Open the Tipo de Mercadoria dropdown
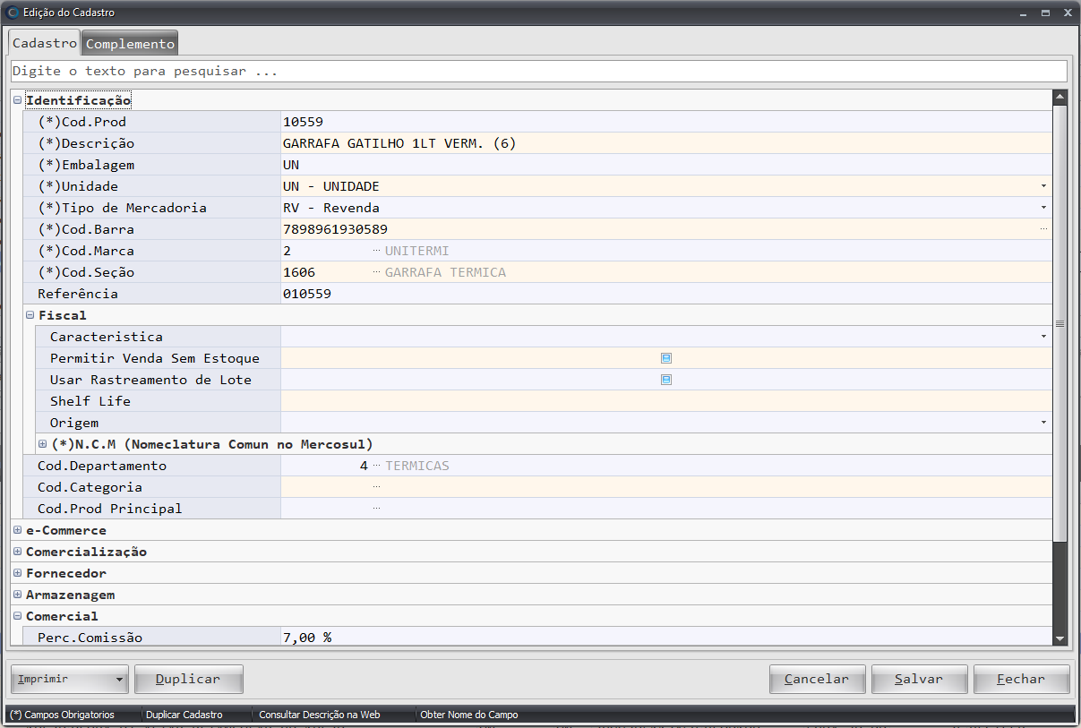Image resolution: width=1081 pixels, height=728 pixels. coord(1043,208)
